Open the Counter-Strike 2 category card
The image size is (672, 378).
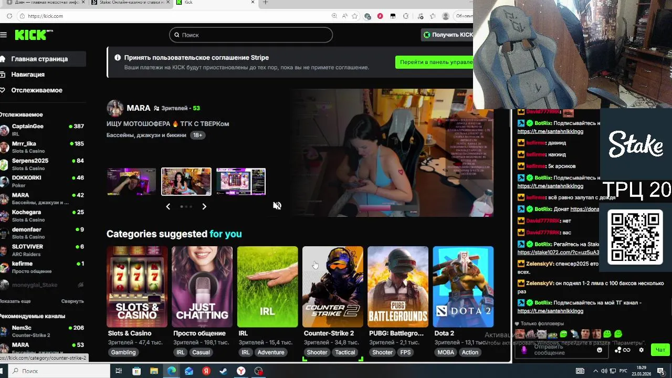(333, 287)
